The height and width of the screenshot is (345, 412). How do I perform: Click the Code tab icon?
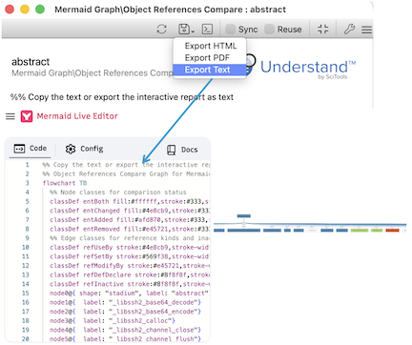click(19, 149)
